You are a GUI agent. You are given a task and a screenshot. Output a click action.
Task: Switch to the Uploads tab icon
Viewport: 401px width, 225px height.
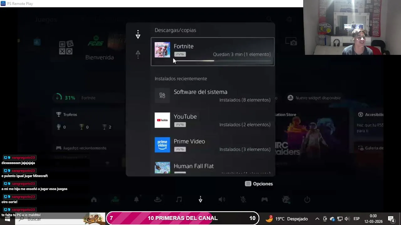[138, 54]
